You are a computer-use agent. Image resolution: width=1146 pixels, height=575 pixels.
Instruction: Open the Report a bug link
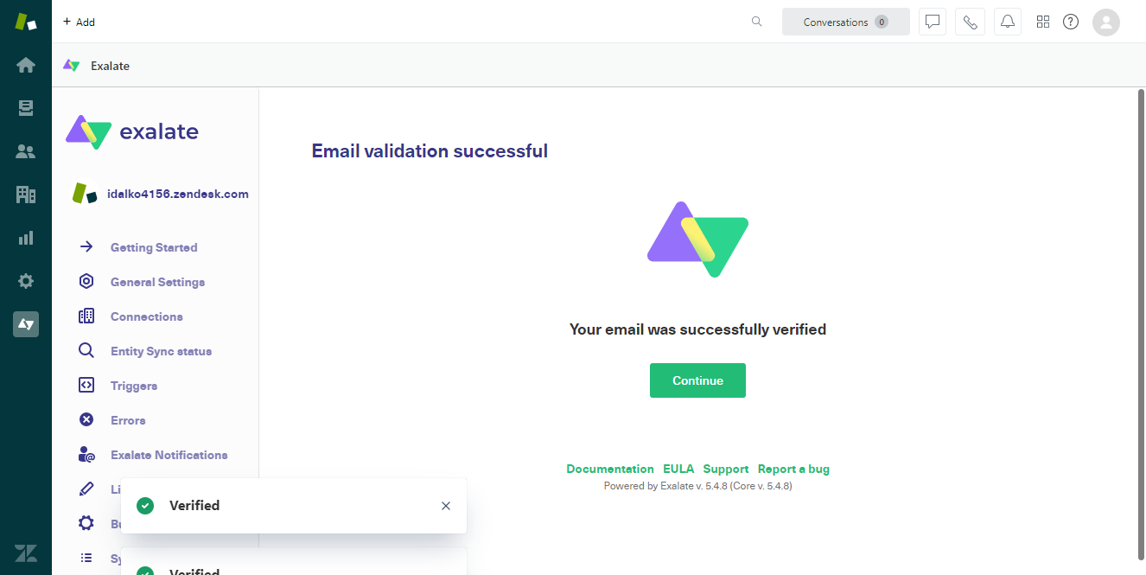[x=793, y=469]
